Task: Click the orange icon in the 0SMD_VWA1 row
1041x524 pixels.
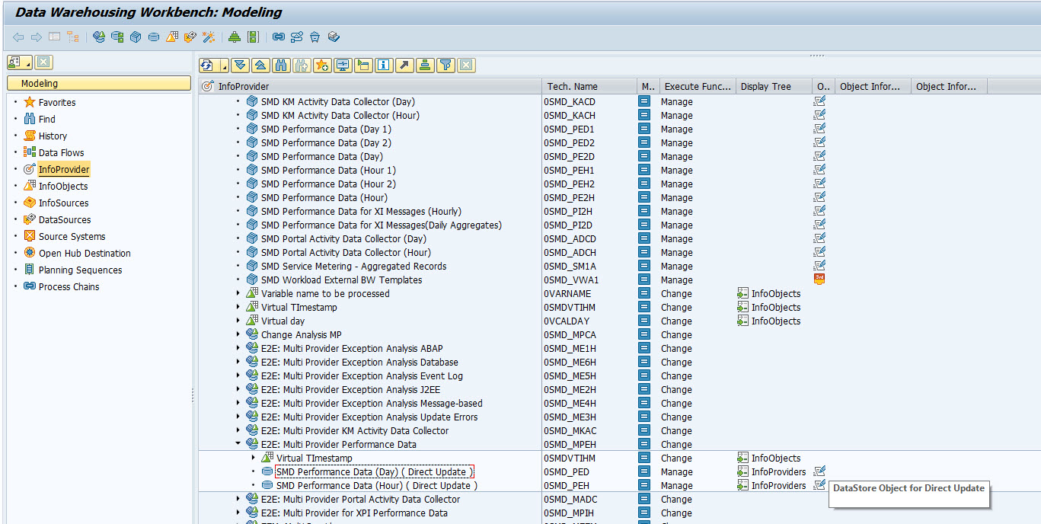Action: 819,280
